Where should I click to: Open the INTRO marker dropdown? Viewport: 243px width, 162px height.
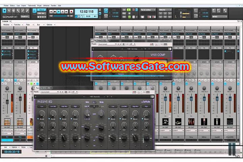pyautogui.click(x=220, y=17)
